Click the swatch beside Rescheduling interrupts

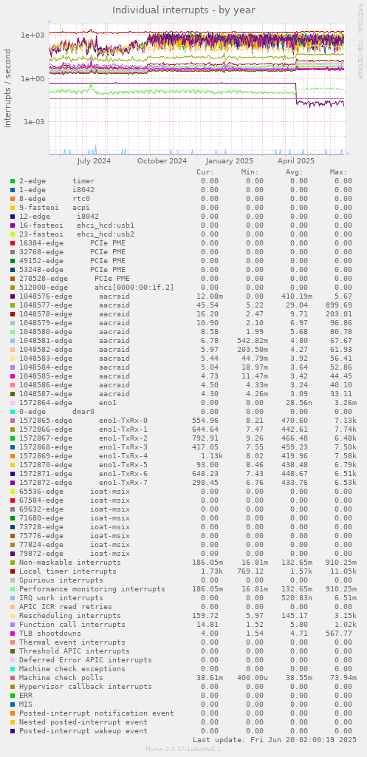click(13, 616)
